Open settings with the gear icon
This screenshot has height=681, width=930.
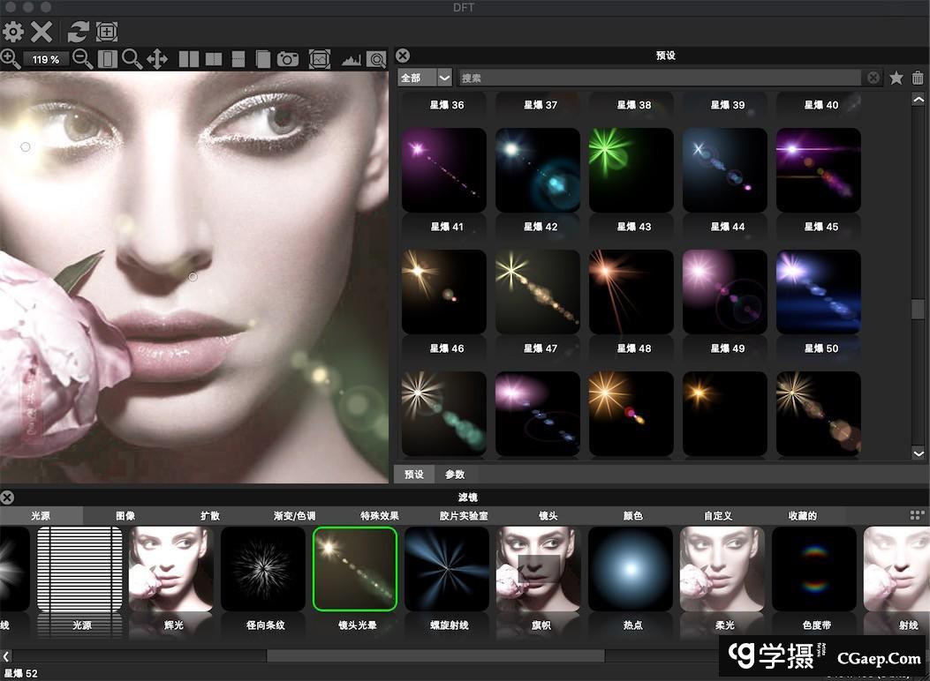[12, 33]
